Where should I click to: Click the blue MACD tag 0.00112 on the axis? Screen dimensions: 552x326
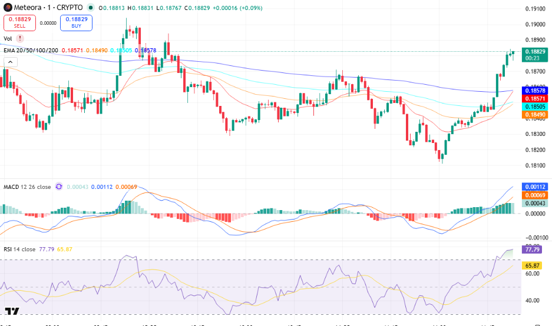pos(535,187)
